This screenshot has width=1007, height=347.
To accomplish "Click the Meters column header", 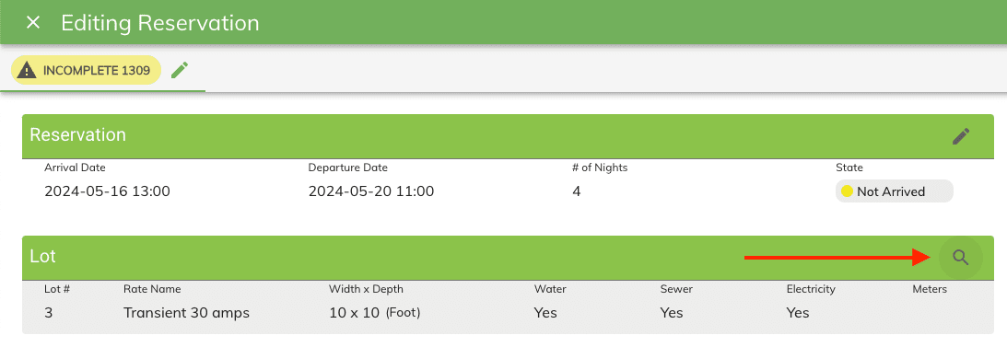I will pyautogui.click(x=930, y=289).
